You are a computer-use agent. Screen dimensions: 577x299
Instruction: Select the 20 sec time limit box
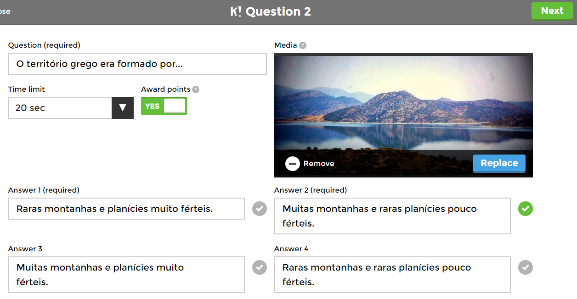[60, 108]
